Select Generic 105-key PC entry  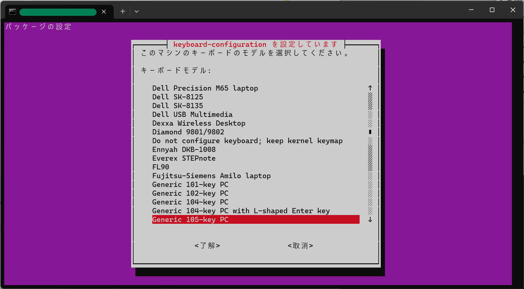click(190, 220)
